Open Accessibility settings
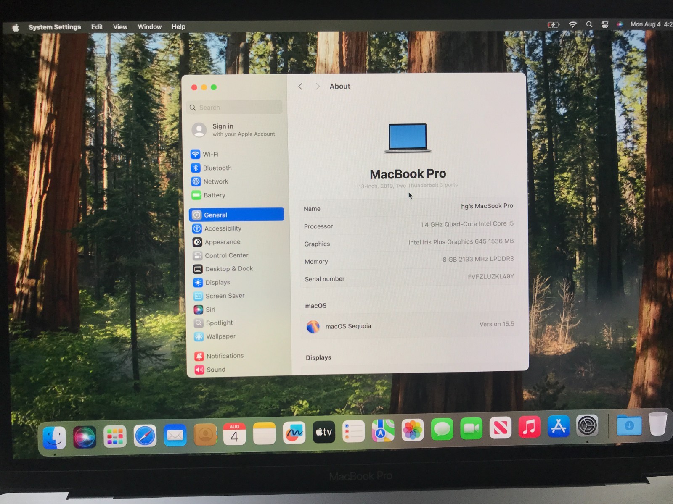Viewport: 673px width, 504px height. pos(222,228)
